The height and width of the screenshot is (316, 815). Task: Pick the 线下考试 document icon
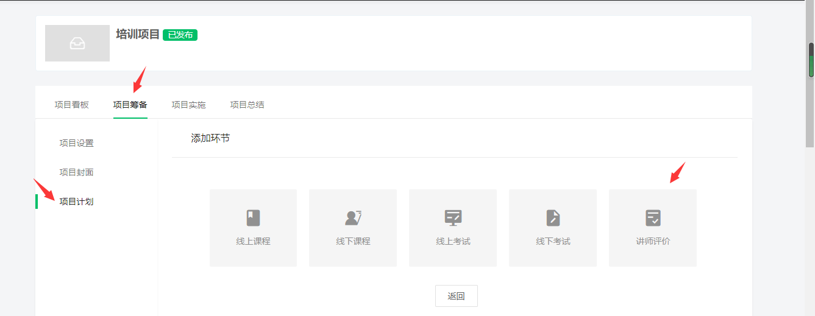pyautogui.click(x=553, y=218)
